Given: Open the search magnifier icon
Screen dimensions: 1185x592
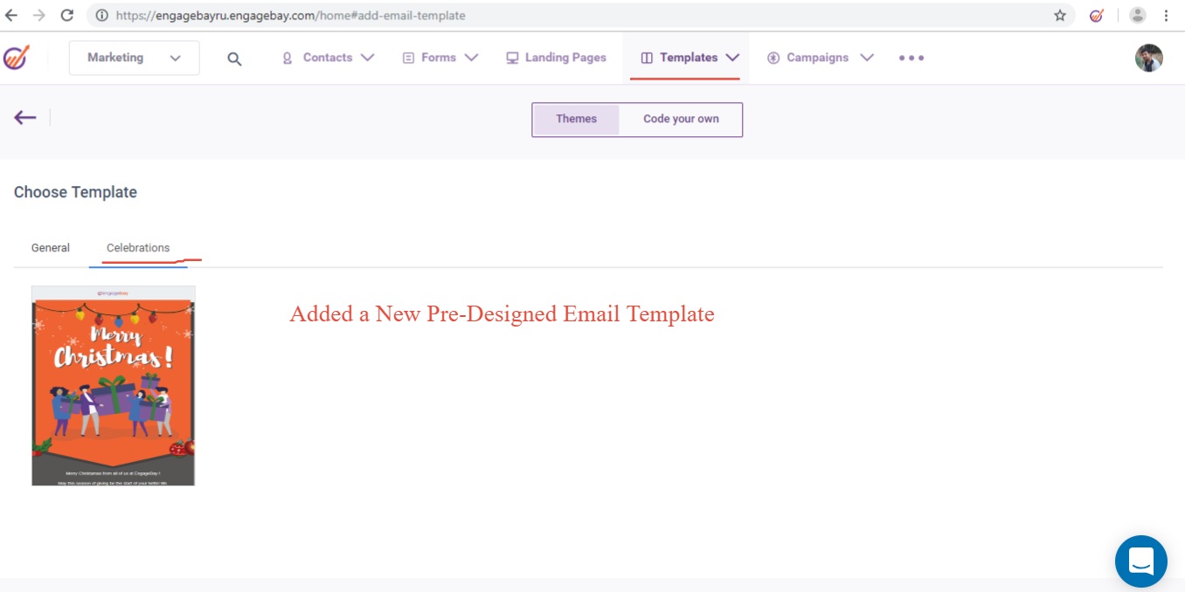Looking at the screenshot, I should [234, 59].
